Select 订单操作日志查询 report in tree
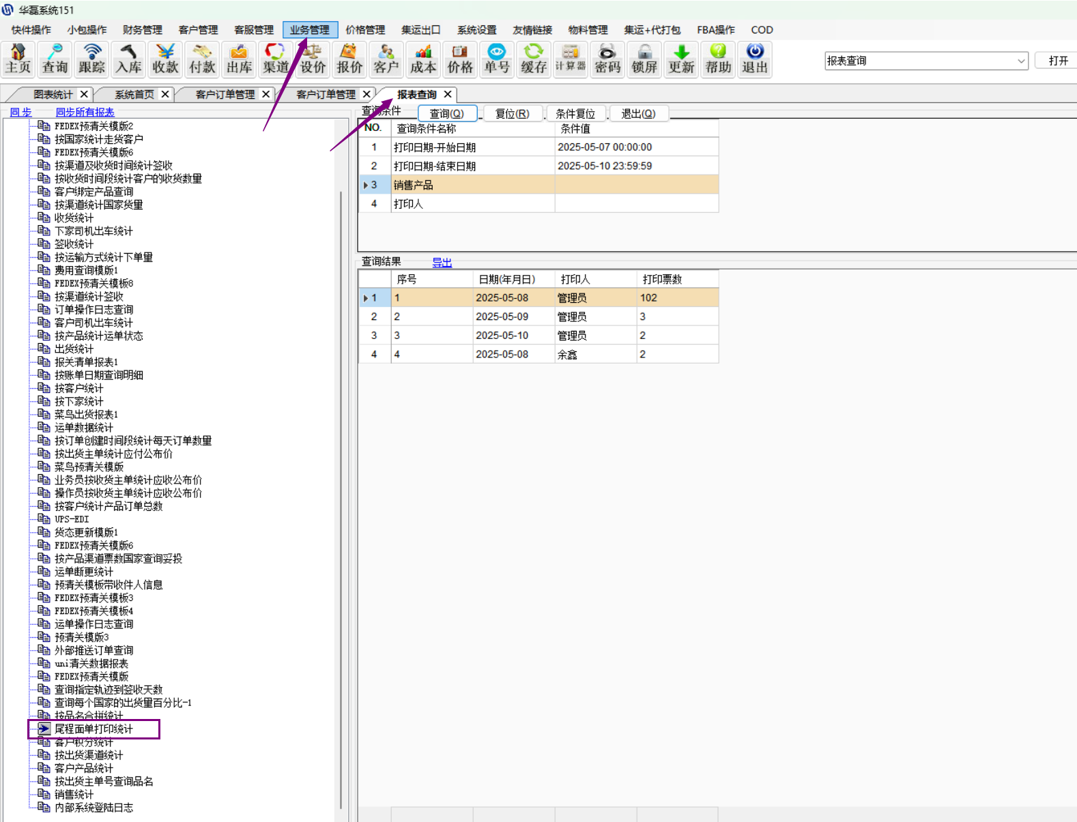This screenshot has width=1077, height=822. point(94,310)
